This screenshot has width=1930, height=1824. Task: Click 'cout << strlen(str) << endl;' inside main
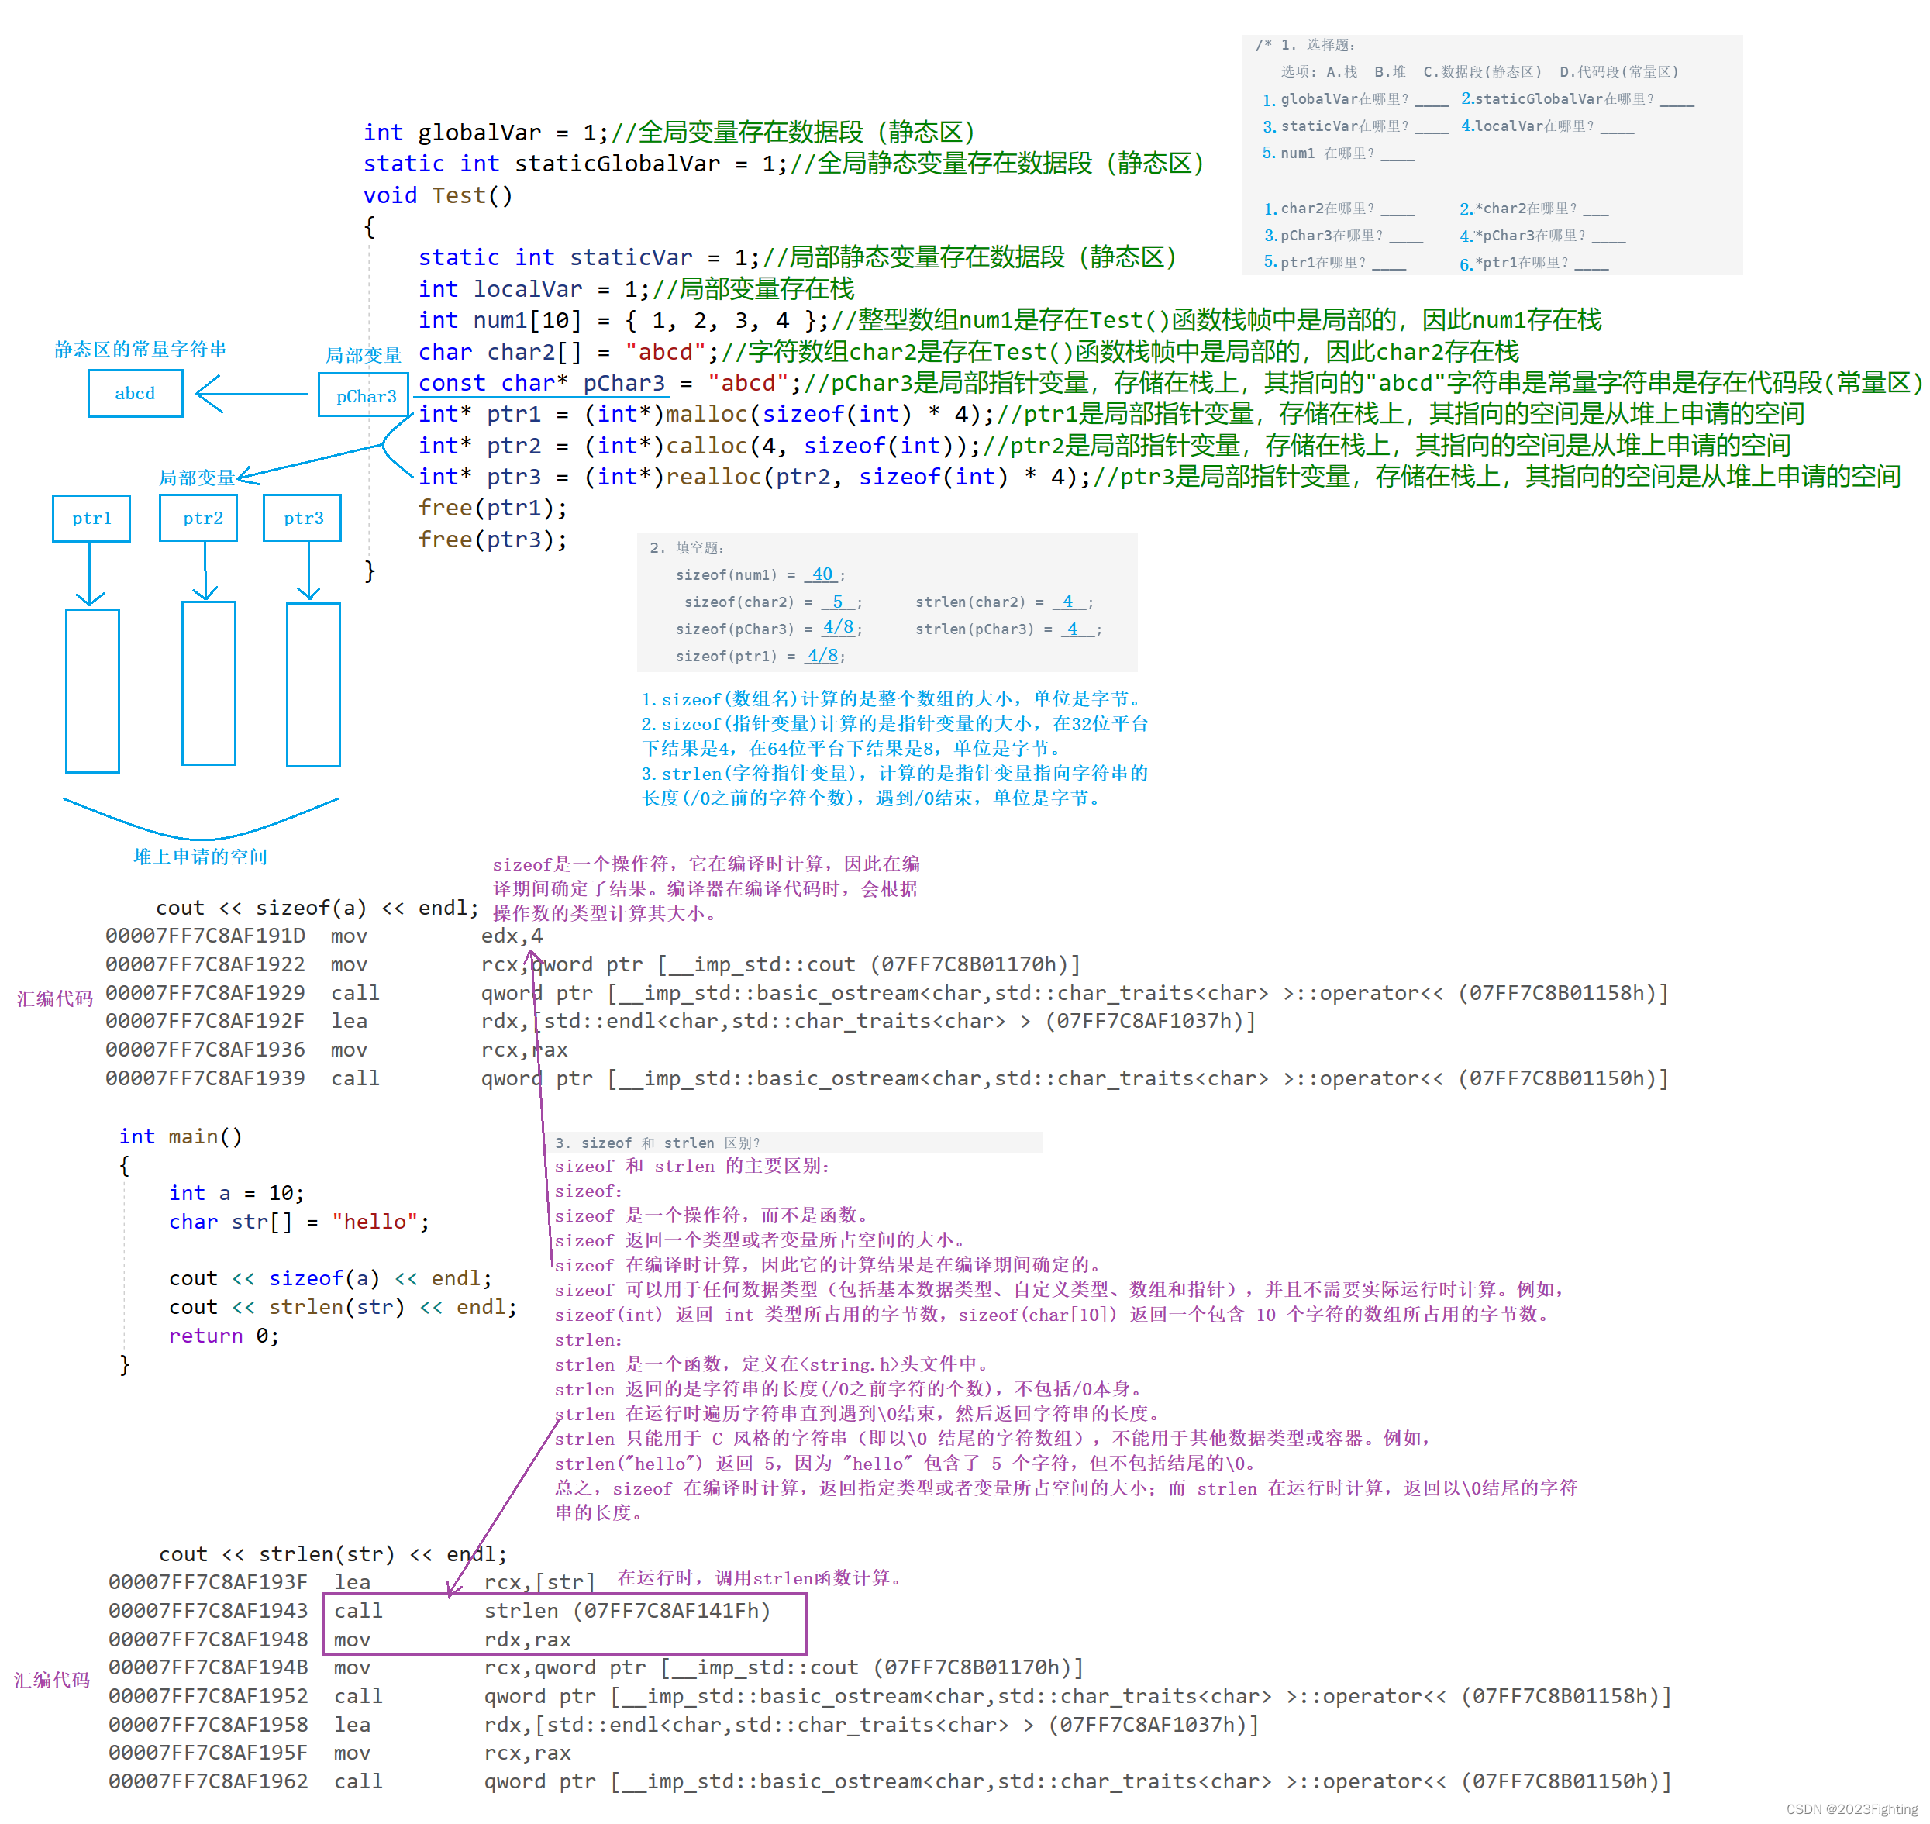coord(343,1308)
